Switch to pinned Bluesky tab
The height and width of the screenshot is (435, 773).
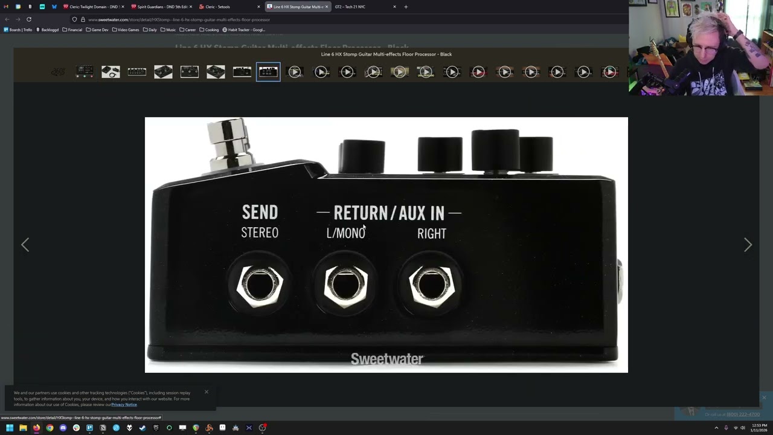tap(54, 7)
